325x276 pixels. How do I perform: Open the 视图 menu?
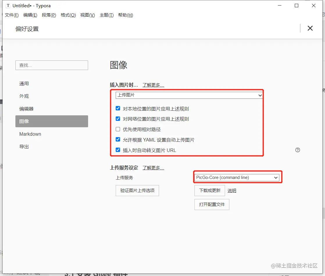pos(87,15)
